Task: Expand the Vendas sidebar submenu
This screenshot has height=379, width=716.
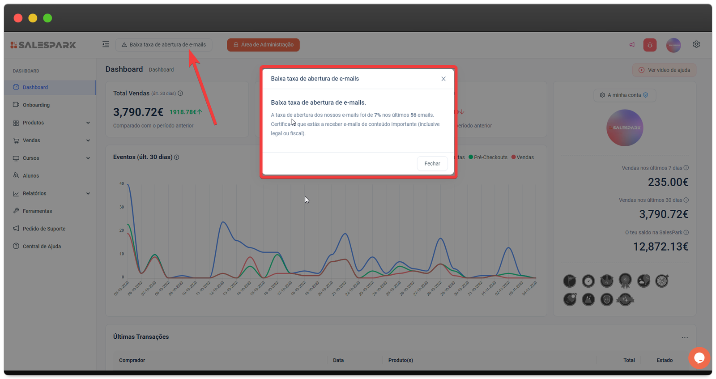Action: [88, 141]
